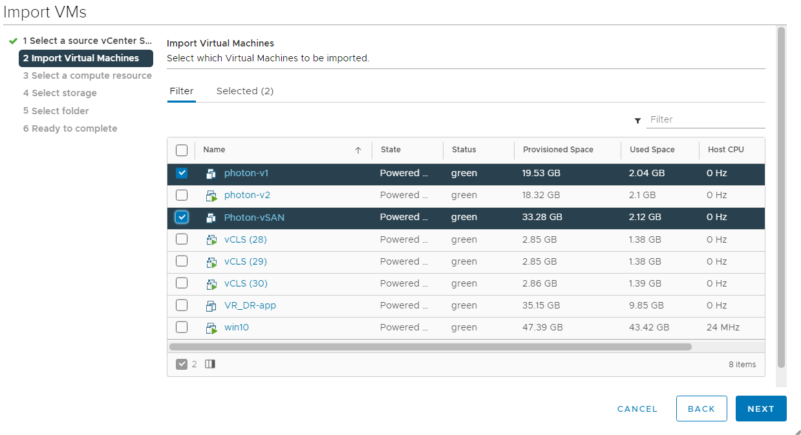The width and height of the screenshot is (801, 435).
Task: Click the CANCEL button
Action: point(637,409)
